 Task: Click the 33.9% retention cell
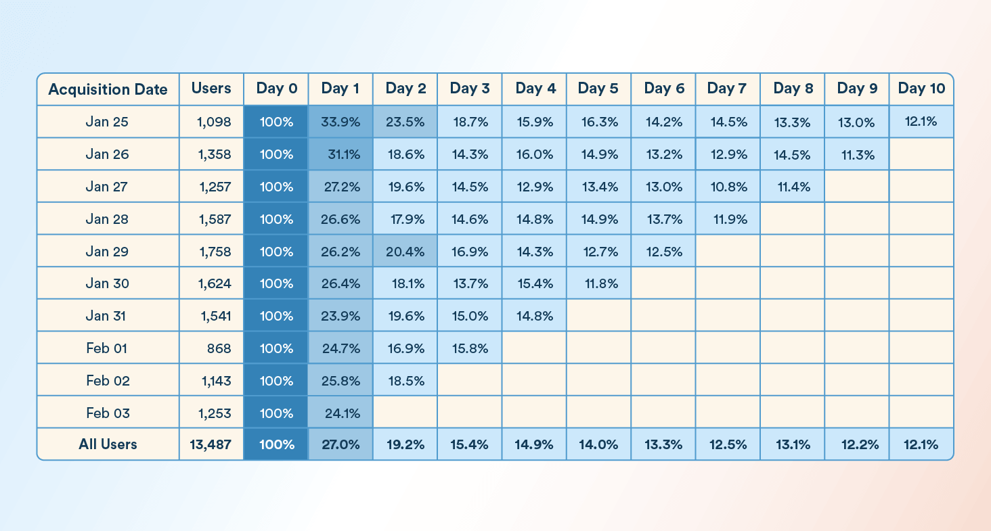[340, 122]
